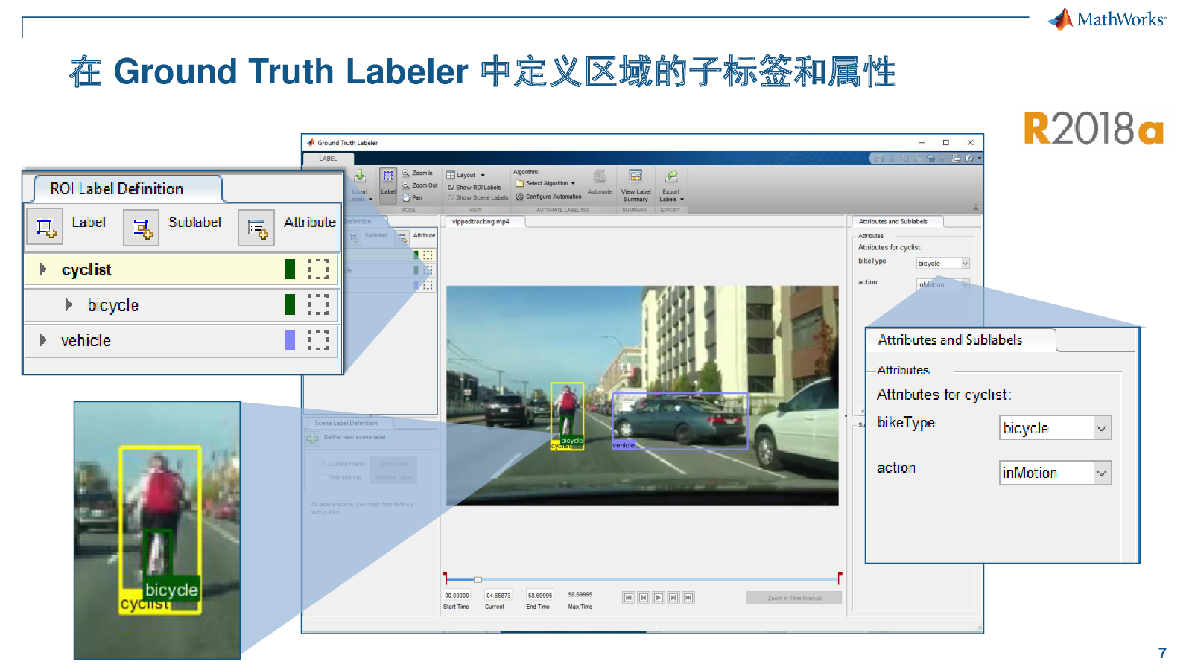Click rectangle ROI icon on bicycle row
Image resolution: width=1192 pixels, height=670 pixels.
[x=318, y=304]
